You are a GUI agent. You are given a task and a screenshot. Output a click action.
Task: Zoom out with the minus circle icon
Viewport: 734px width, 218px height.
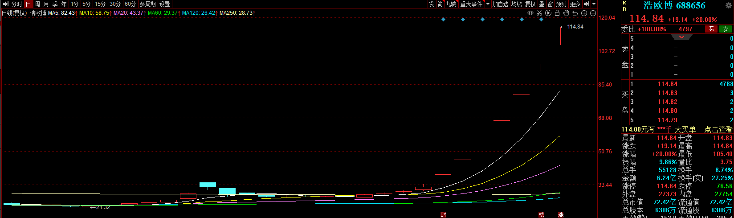[593, 13]
